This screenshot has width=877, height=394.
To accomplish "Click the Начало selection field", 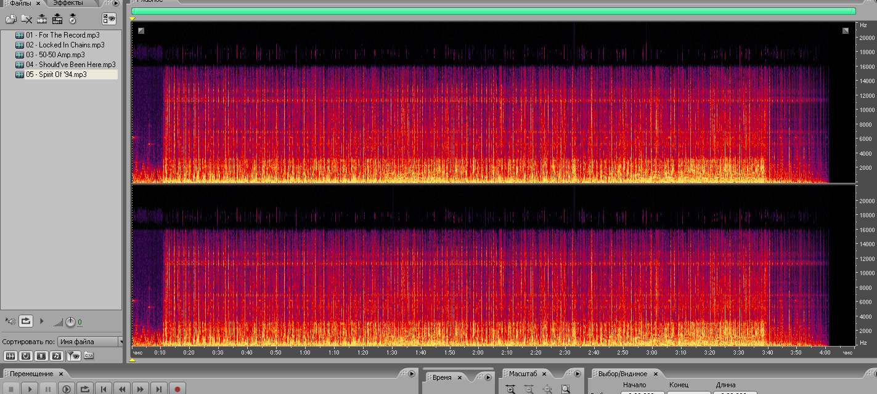I will tap(642, 393).
